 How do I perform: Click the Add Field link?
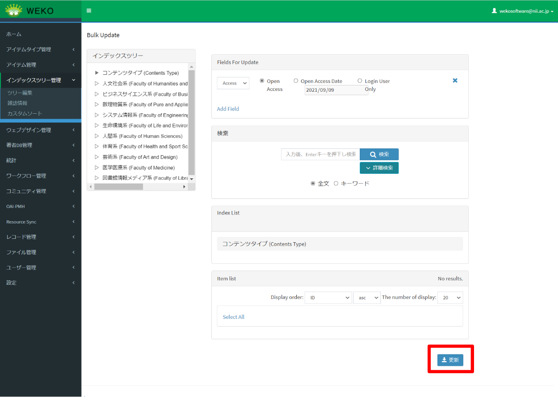coord(227,108)
